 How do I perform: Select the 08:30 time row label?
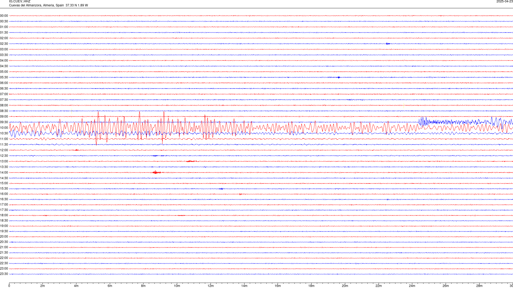coord(4,111)
